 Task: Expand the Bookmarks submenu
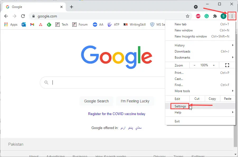point(200,58)
